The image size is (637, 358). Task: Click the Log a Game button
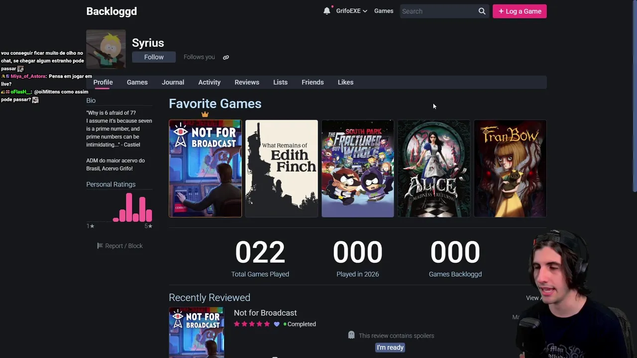[520, 11]
